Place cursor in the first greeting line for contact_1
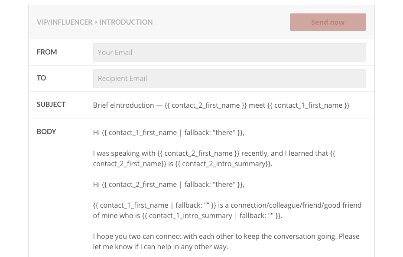Image resolution: width=403 pixels, height=257 pixels. pos(169,132)
